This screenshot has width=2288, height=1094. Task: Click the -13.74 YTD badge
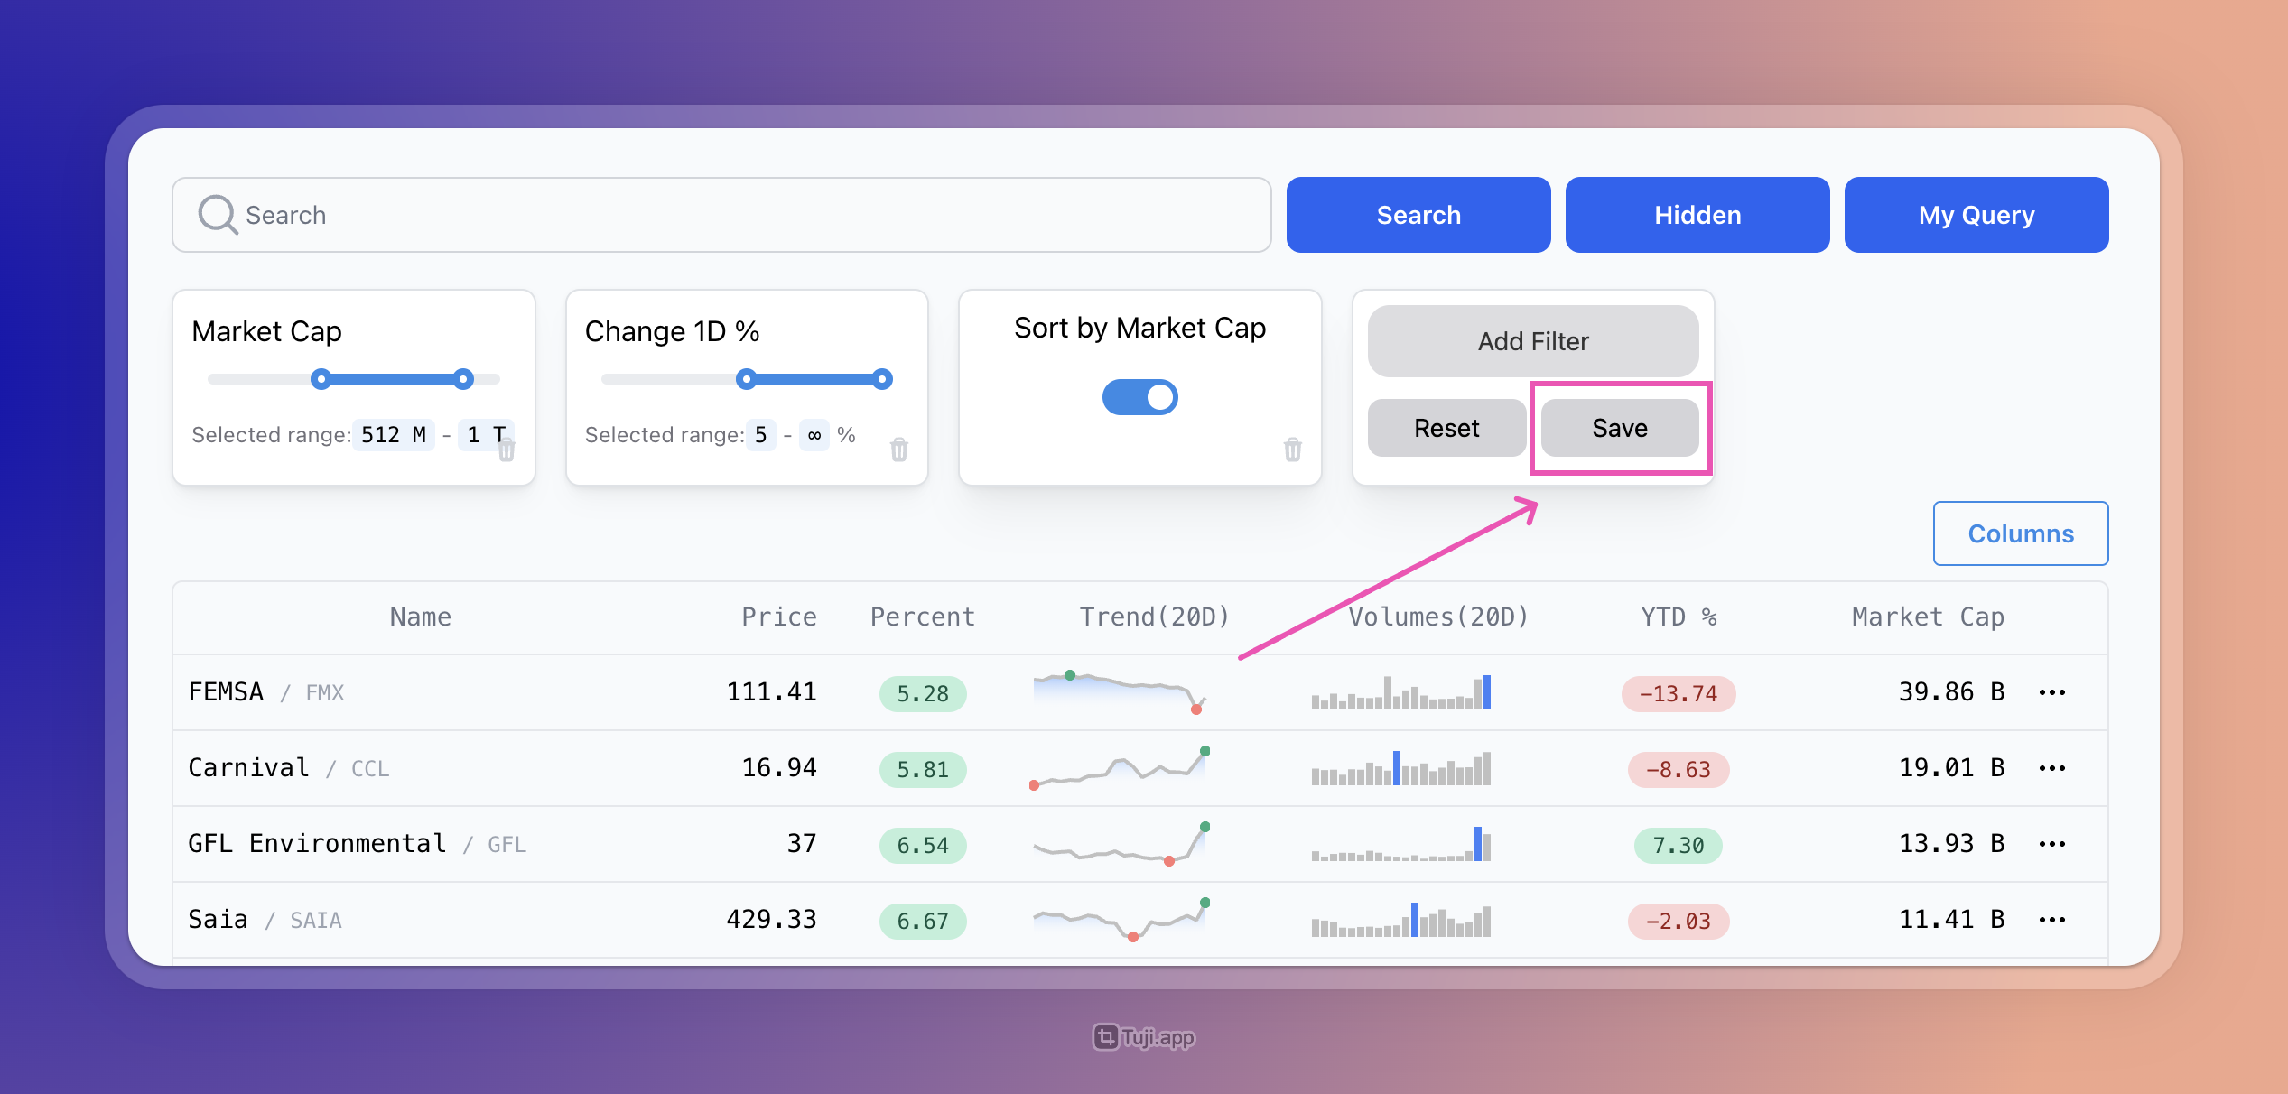(1679, 694)
